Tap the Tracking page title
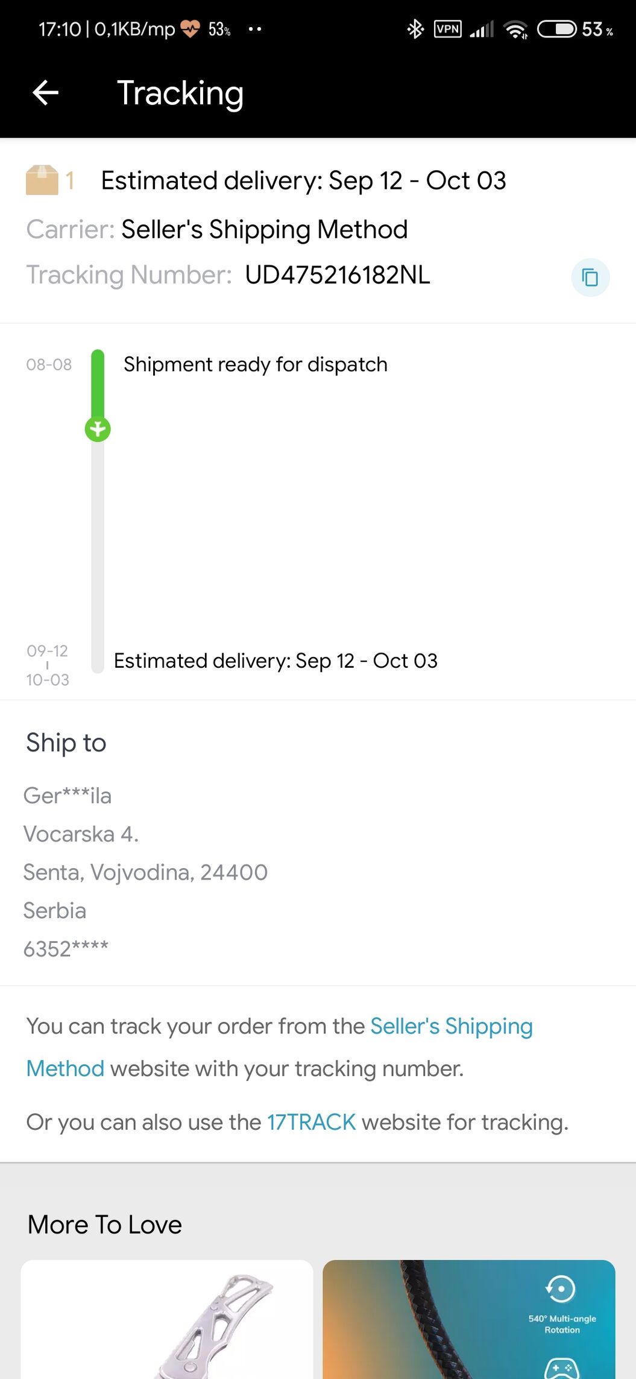636x1379 pixels. [x=180, y=93]
